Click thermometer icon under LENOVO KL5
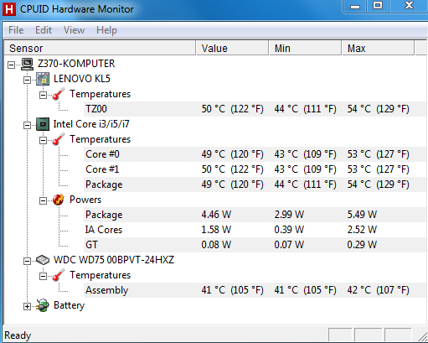The height and width of the screenshot is (343, 428). click(59, 94)
